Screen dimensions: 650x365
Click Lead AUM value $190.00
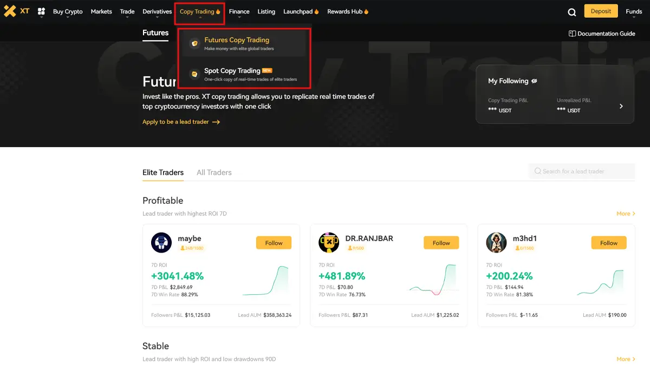[616, 315]
